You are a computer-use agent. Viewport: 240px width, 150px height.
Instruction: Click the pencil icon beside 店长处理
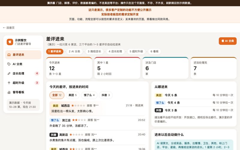(x=9, y=73)
